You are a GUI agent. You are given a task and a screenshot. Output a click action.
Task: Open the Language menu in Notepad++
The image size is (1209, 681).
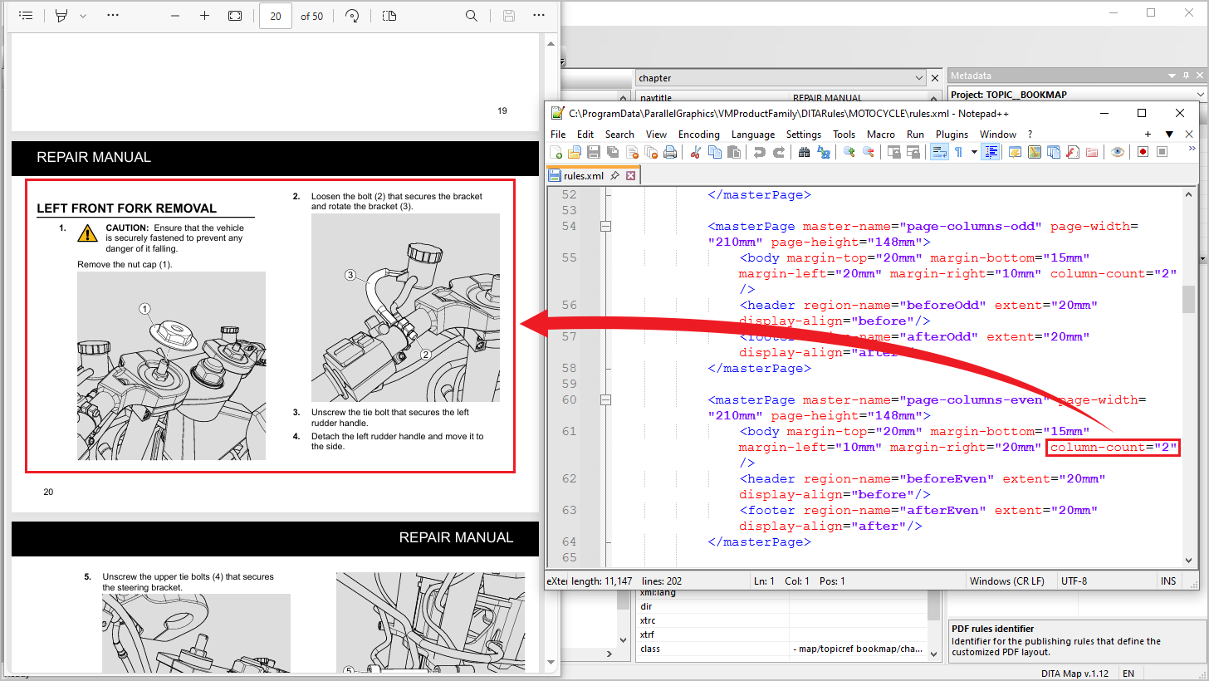752,134
